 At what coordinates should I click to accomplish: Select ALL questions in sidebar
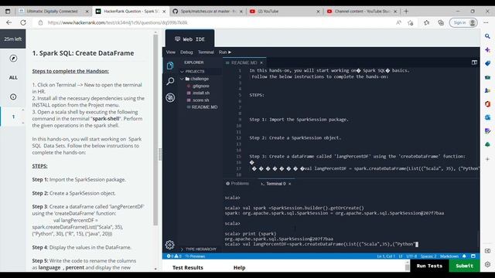13,77
